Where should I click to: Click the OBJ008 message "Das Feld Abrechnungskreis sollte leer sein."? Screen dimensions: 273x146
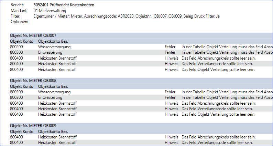point(218,103)
